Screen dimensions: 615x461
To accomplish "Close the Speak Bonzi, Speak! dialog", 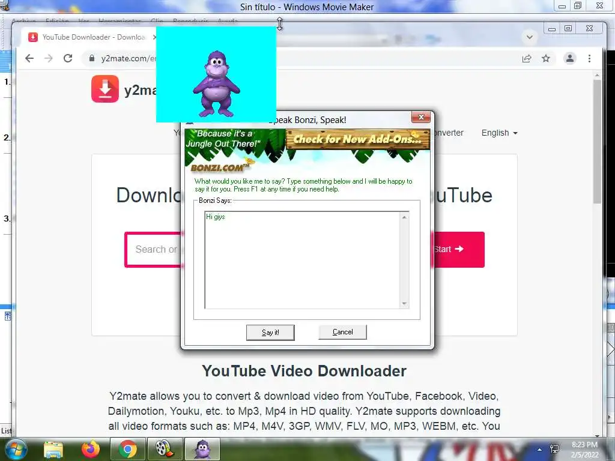I will coord(421,117).
